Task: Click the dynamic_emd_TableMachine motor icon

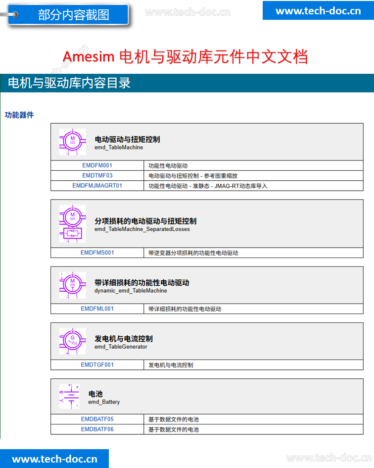Action: [x=72, y=285]
